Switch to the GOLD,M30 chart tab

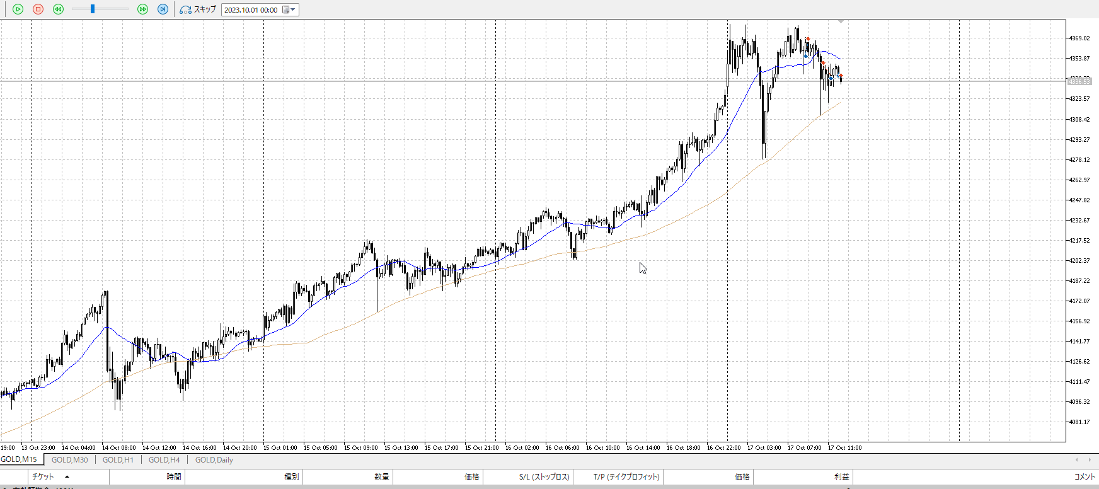point(69,460)
